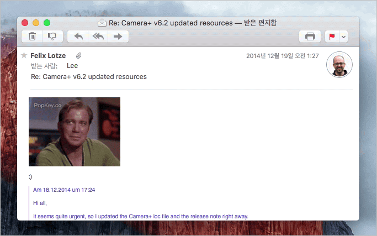This screenshot has width=377, height=236.
Task: Open the flag color dropdown arrow
Action: [343, 36]
